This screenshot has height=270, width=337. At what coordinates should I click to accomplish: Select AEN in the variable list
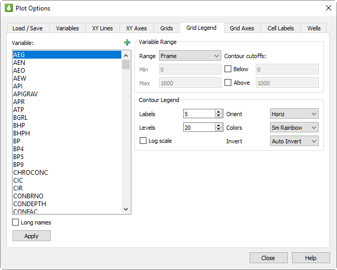click(67, 63)
